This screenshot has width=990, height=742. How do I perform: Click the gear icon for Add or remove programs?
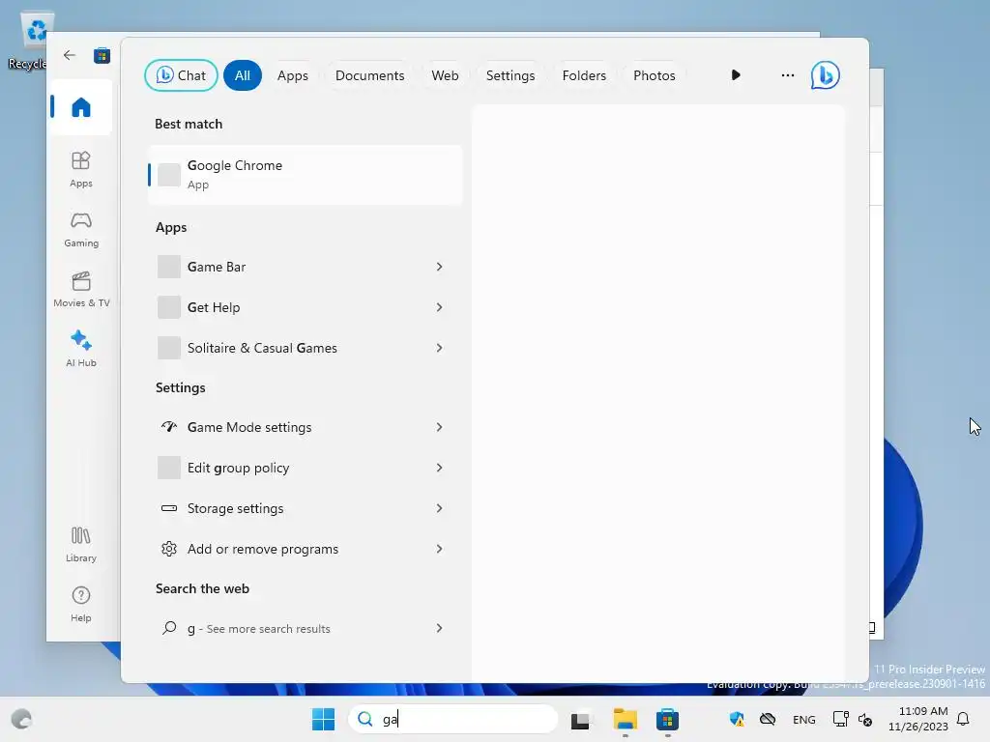click(168, 549)
